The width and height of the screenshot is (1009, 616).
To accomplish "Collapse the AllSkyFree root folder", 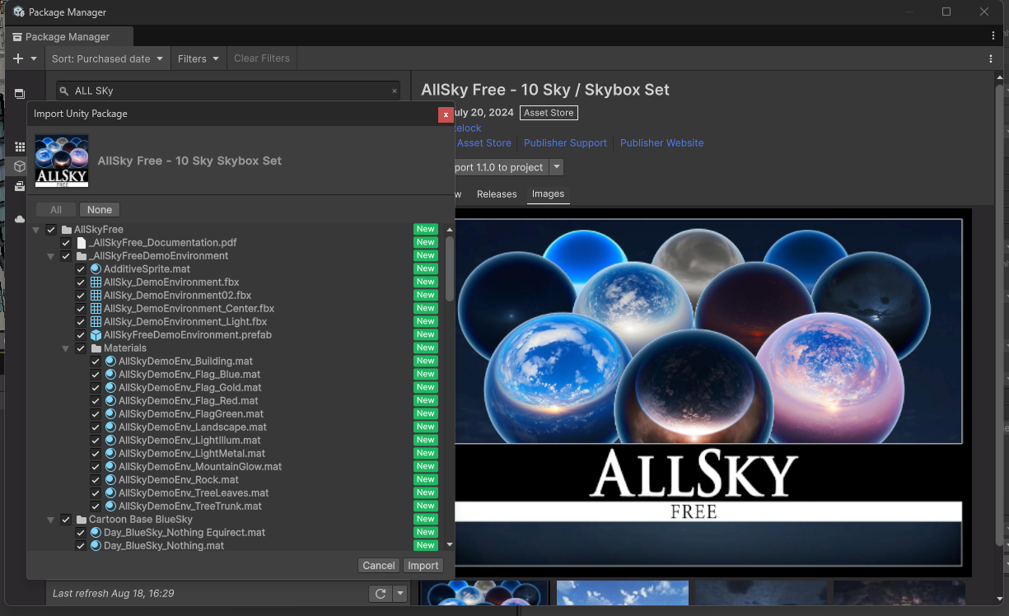I will [36, 230].
